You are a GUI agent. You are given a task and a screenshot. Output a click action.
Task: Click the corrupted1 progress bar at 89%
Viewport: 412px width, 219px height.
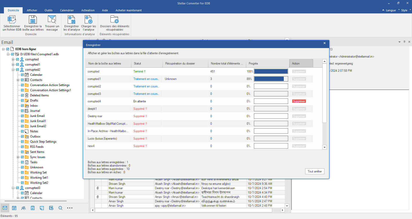(271, 79)
